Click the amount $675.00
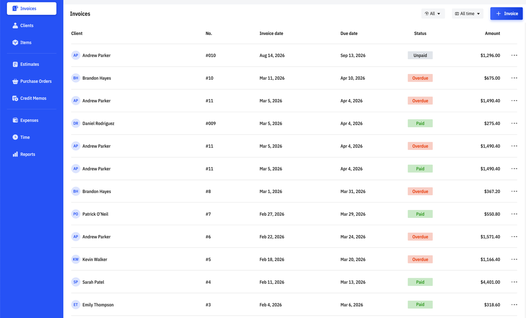 tap(492, 78)
